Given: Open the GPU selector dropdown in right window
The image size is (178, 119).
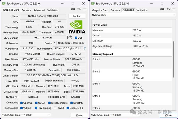Looking at the screenshot, I should 115,115.
